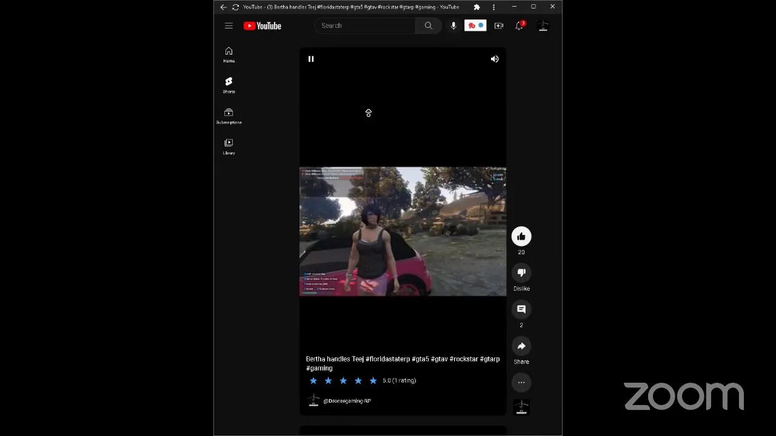The image size is (776, 436).
Task: Click the sound source thumbnail beside the Short
Action: click(521, 407)
